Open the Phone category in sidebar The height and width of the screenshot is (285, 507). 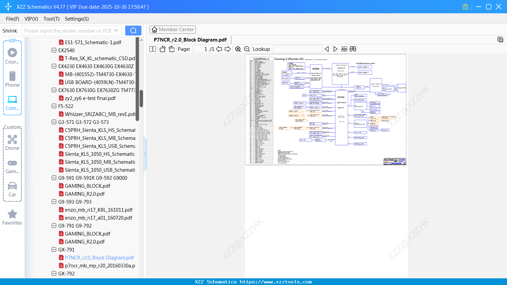[x=12, y=79]
